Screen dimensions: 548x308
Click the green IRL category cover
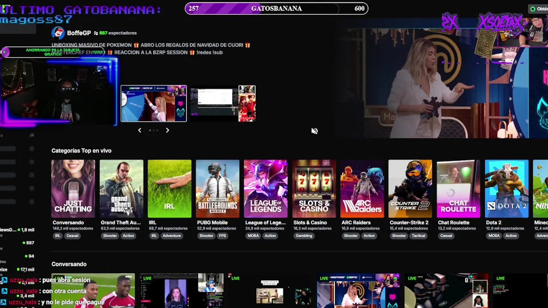(x=170, y=189)
